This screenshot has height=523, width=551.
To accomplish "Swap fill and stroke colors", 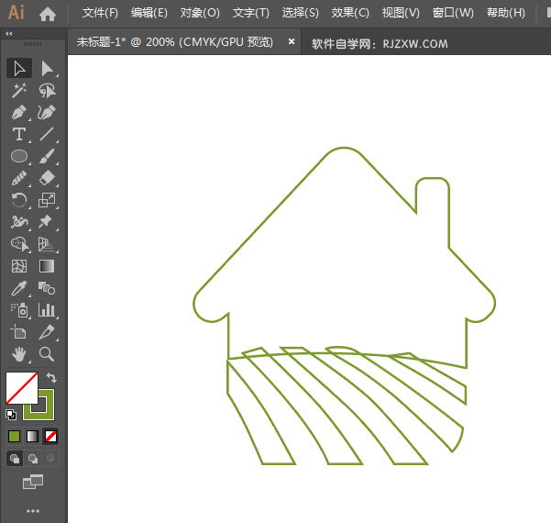I will click(51, 377).
